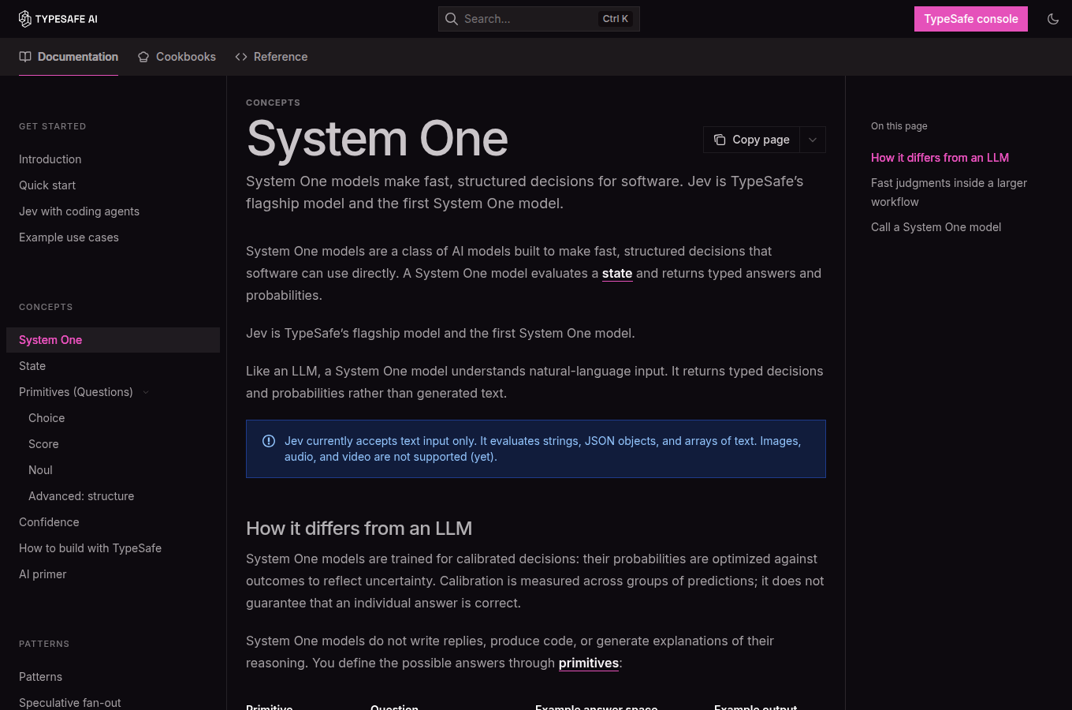Image resolution: width=1072 pixels, height=710 pixels.
Task: Click the TYPESAFE AI brand text
Action: [66, 19]
